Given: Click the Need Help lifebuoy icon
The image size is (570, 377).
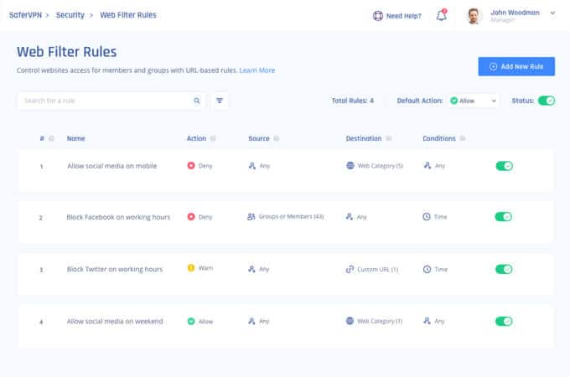Looking at the screenshot, I should (378, 16).
